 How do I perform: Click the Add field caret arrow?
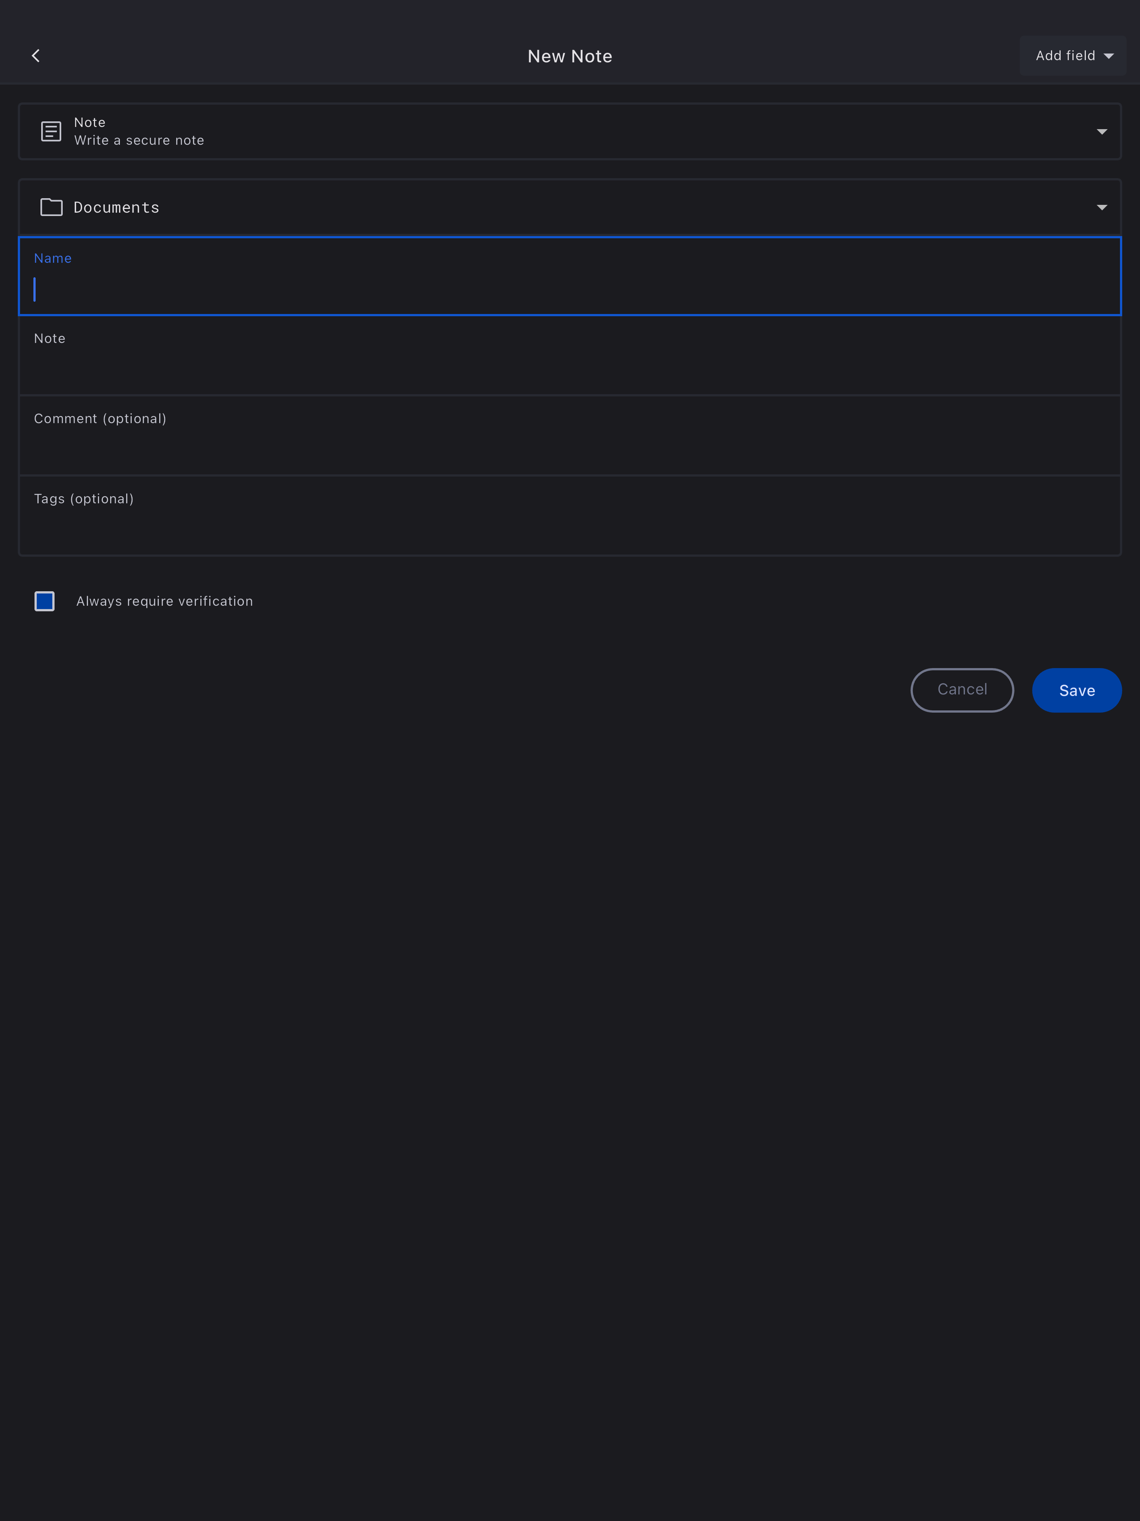1108,56
